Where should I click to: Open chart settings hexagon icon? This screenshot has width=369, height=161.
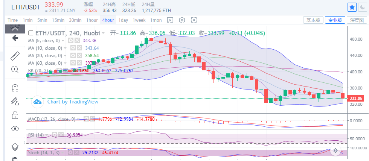(x=182, y=20)
